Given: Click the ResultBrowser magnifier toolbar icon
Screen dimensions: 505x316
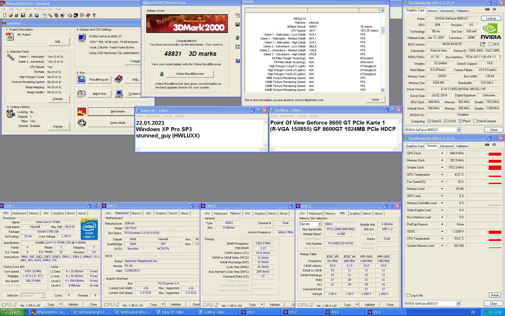Looking at the screenshot, I should click(37, 15).
